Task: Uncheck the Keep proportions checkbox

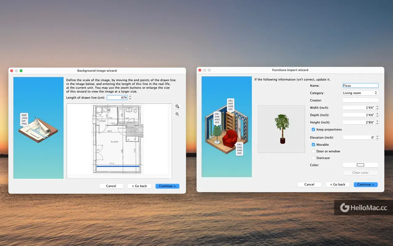Action: [x=313, y=129]
